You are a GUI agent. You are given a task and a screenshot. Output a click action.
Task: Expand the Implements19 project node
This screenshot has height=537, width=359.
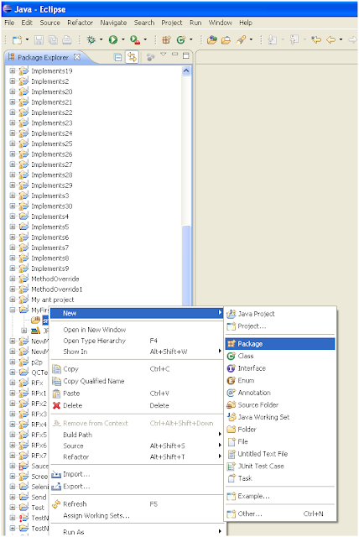pyautogui.click(x=13, y=70)
